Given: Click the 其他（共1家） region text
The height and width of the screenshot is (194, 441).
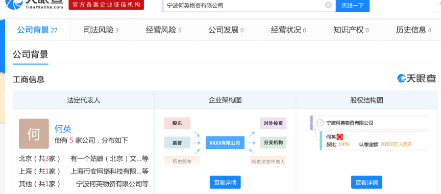Looking at the screenshot, I should 39,184.
